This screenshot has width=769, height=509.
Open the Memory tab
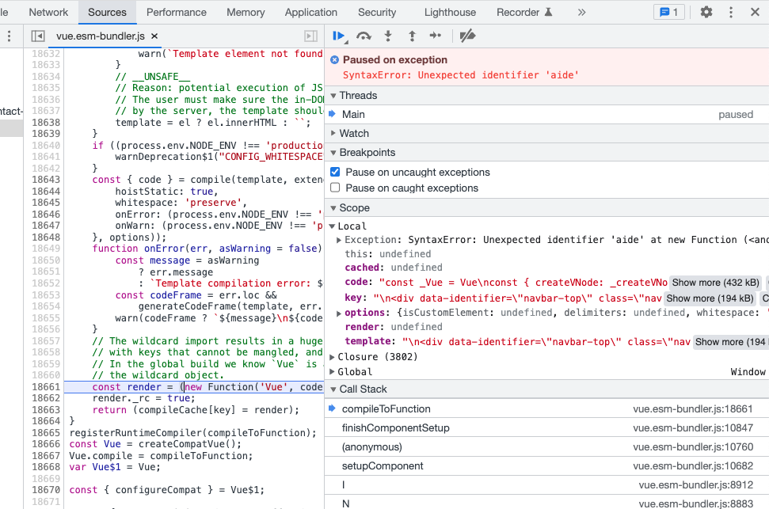(246, 12)
